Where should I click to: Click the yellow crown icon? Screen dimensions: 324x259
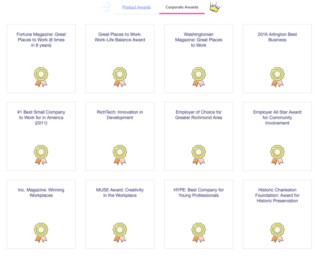[x=215, y=7]
